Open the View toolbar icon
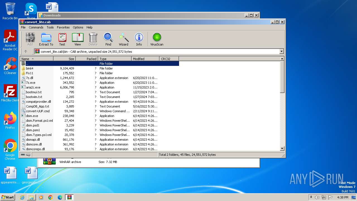The width and height of the screenshot is (357, 201). pyautogui.click(x=78, y=39)
